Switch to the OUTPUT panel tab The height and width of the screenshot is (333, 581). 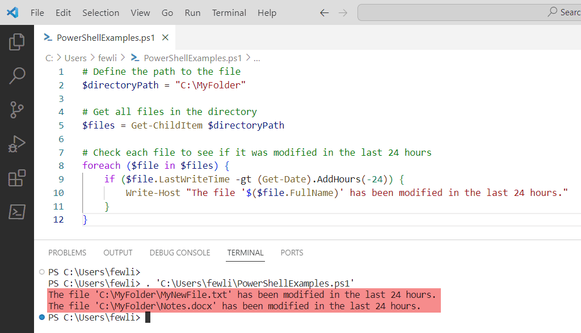[x=118, y=253]
